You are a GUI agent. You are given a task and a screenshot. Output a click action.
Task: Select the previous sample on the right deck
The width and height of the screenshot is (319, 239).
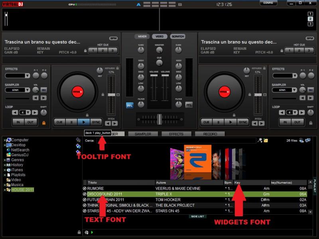(302, 98)
